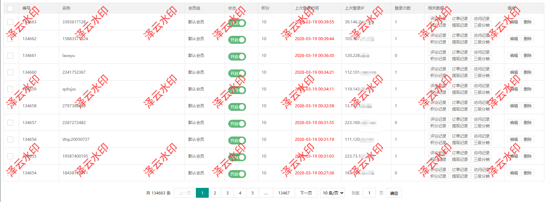The height and width of the screenshot is (202, 545).
Task: View 访问记录 for member 134660
Action: click(x=482, y=69)
